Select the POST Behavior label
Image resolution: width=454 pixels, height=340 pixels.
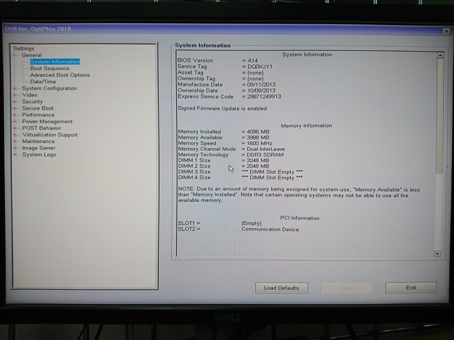[41, 128]
